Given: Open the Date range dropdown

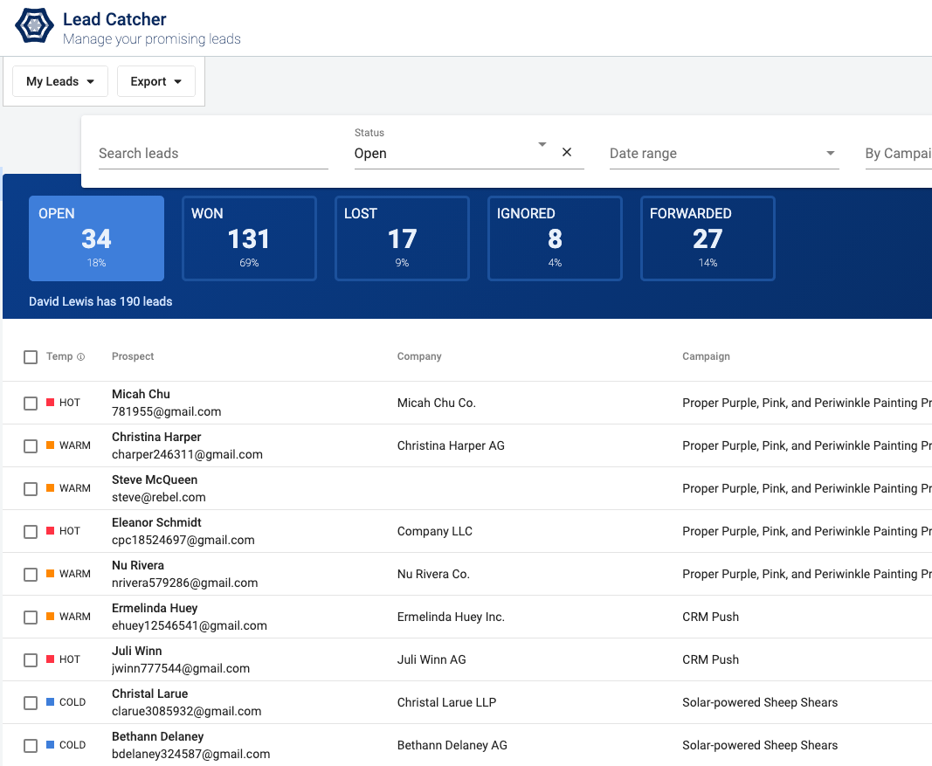Looking at the screenshot, I should pyautogui.click(x=723, y=154).
